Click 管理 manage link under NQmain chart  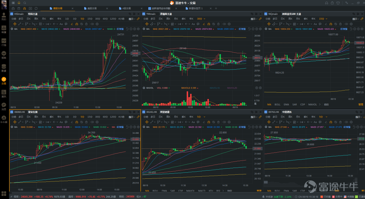(361, 104)
